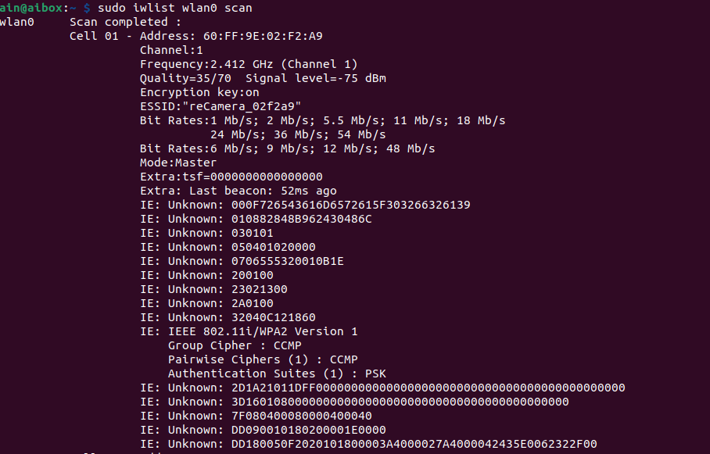Image resolution: width=710 pixels, height=454 pixels.
Task: Click the 'Authentication Suites (1) : PSK' line
Action: pos(277,374)
